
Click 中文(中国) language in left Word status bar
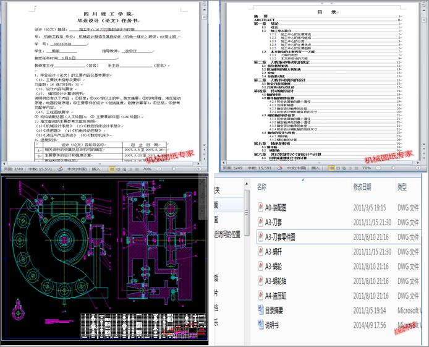(x=77, y=169)
